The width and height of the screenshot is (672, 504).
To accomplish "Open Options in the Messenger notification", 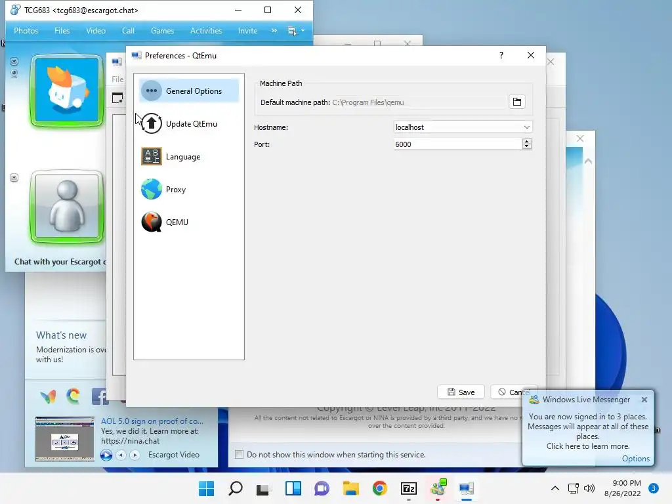I will 635,459.
